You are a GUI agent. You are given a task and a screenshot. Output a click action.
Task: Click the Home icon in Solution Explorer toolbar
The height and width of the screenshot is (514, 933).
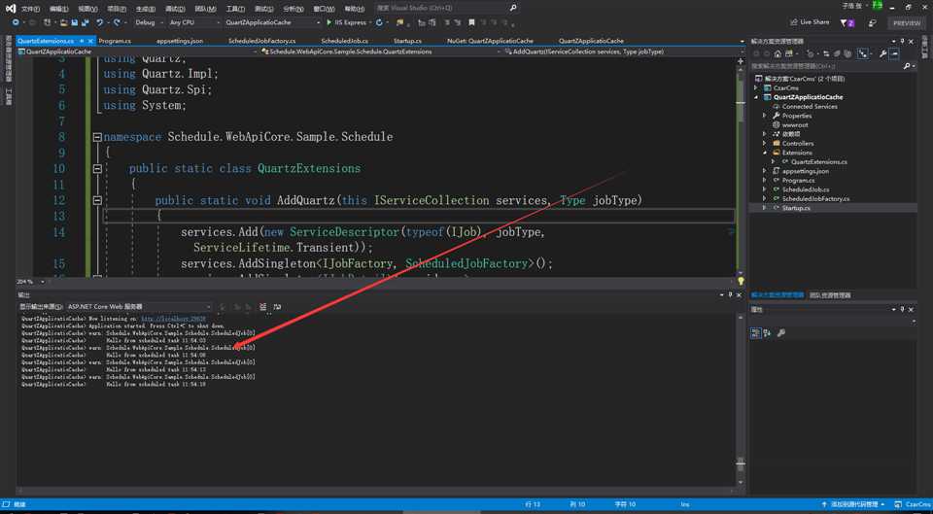pos(777,53)
